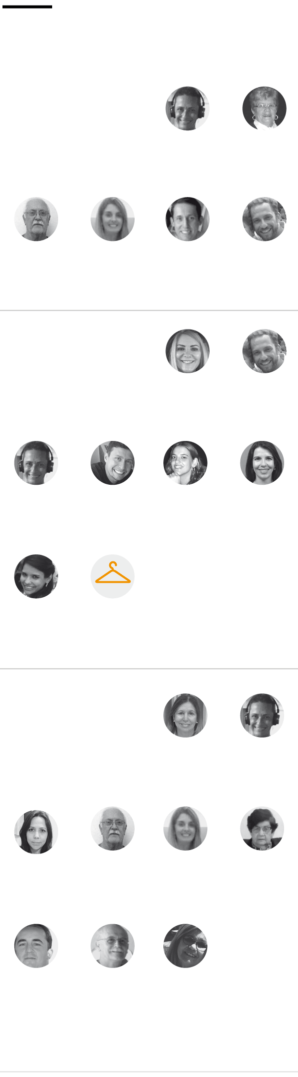Open the bearded curly-haired man in the middle section

coord(264,351)
